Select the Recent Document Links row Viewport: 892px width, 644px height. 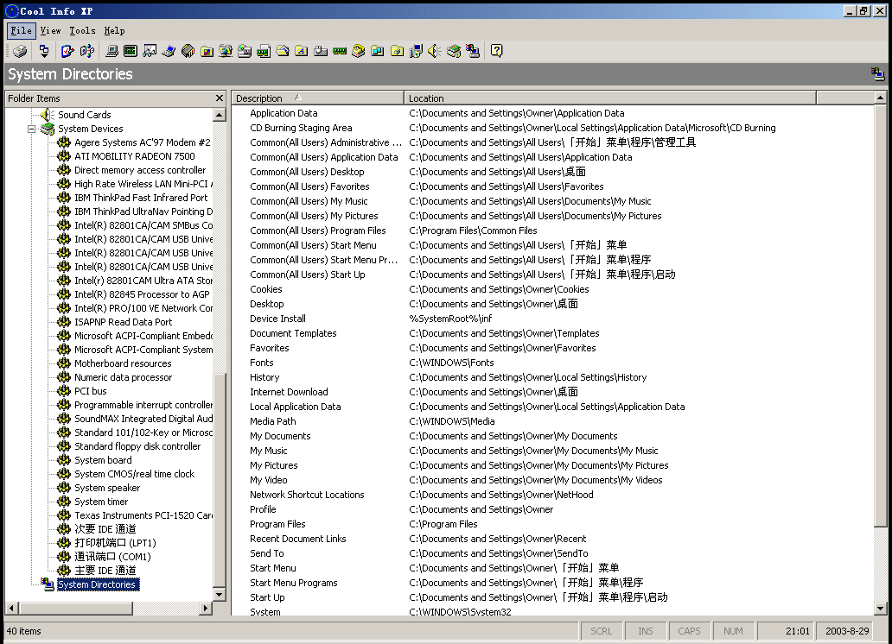(551, 539)
